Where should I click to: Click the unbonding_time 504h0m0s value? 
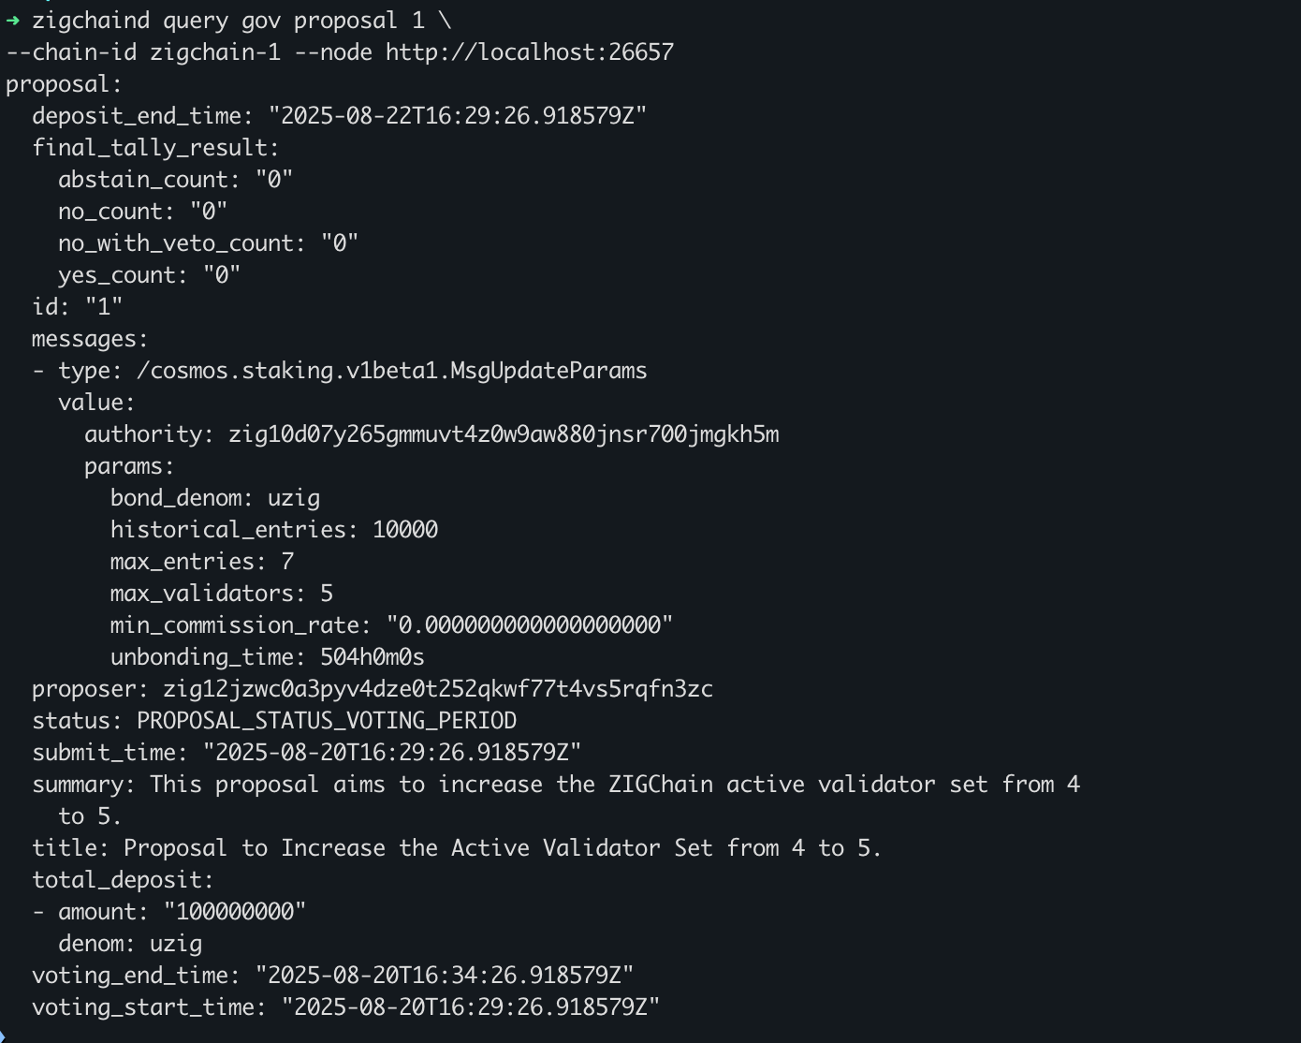point(373,657)
